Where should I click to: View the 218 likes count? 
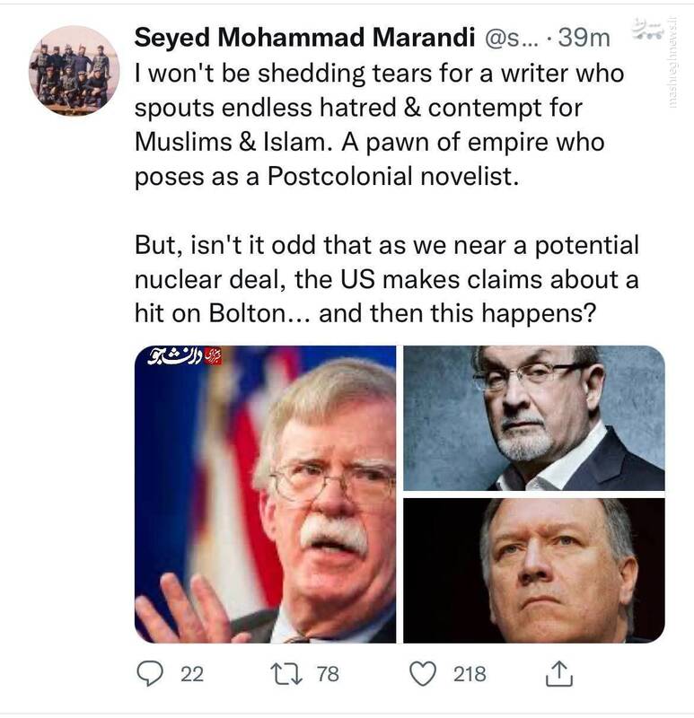470,673
